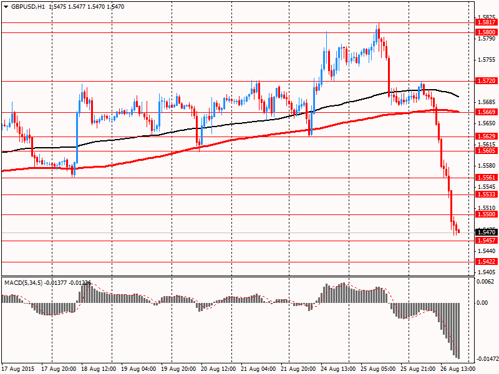Click the 0.00 MACD zero level label
Image resolution: width=499 pixels, height=374 pixels.
click(482, 303)
